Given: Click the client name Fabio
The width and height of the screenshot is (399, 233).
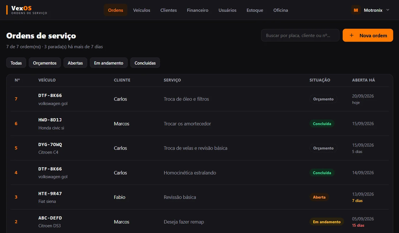Looking at the screenshot, I should [120, 197].
